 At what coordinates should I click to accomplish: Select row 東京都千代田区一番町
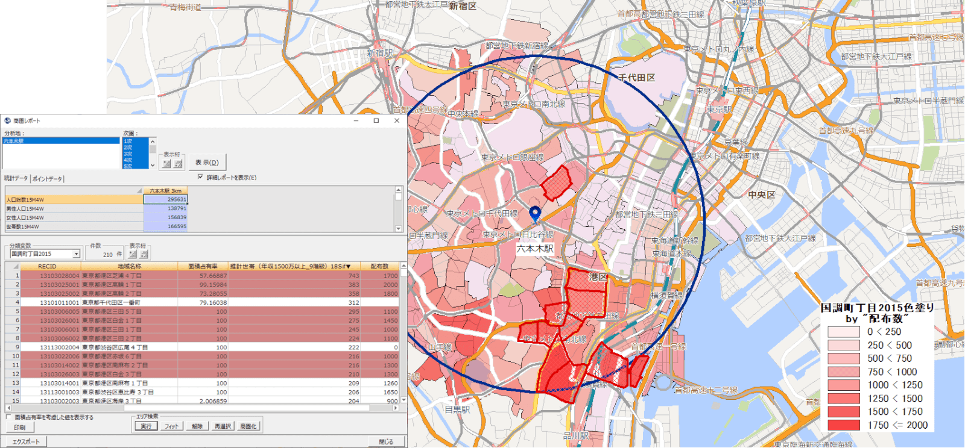tap(203, 302)
